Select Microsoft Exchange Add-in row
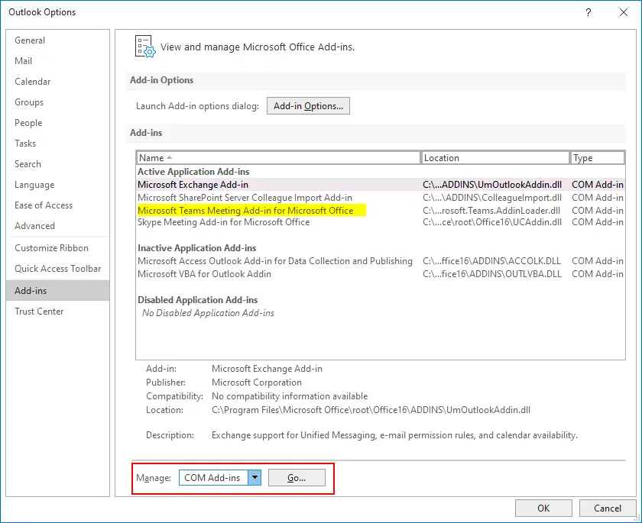 point(381,185)
